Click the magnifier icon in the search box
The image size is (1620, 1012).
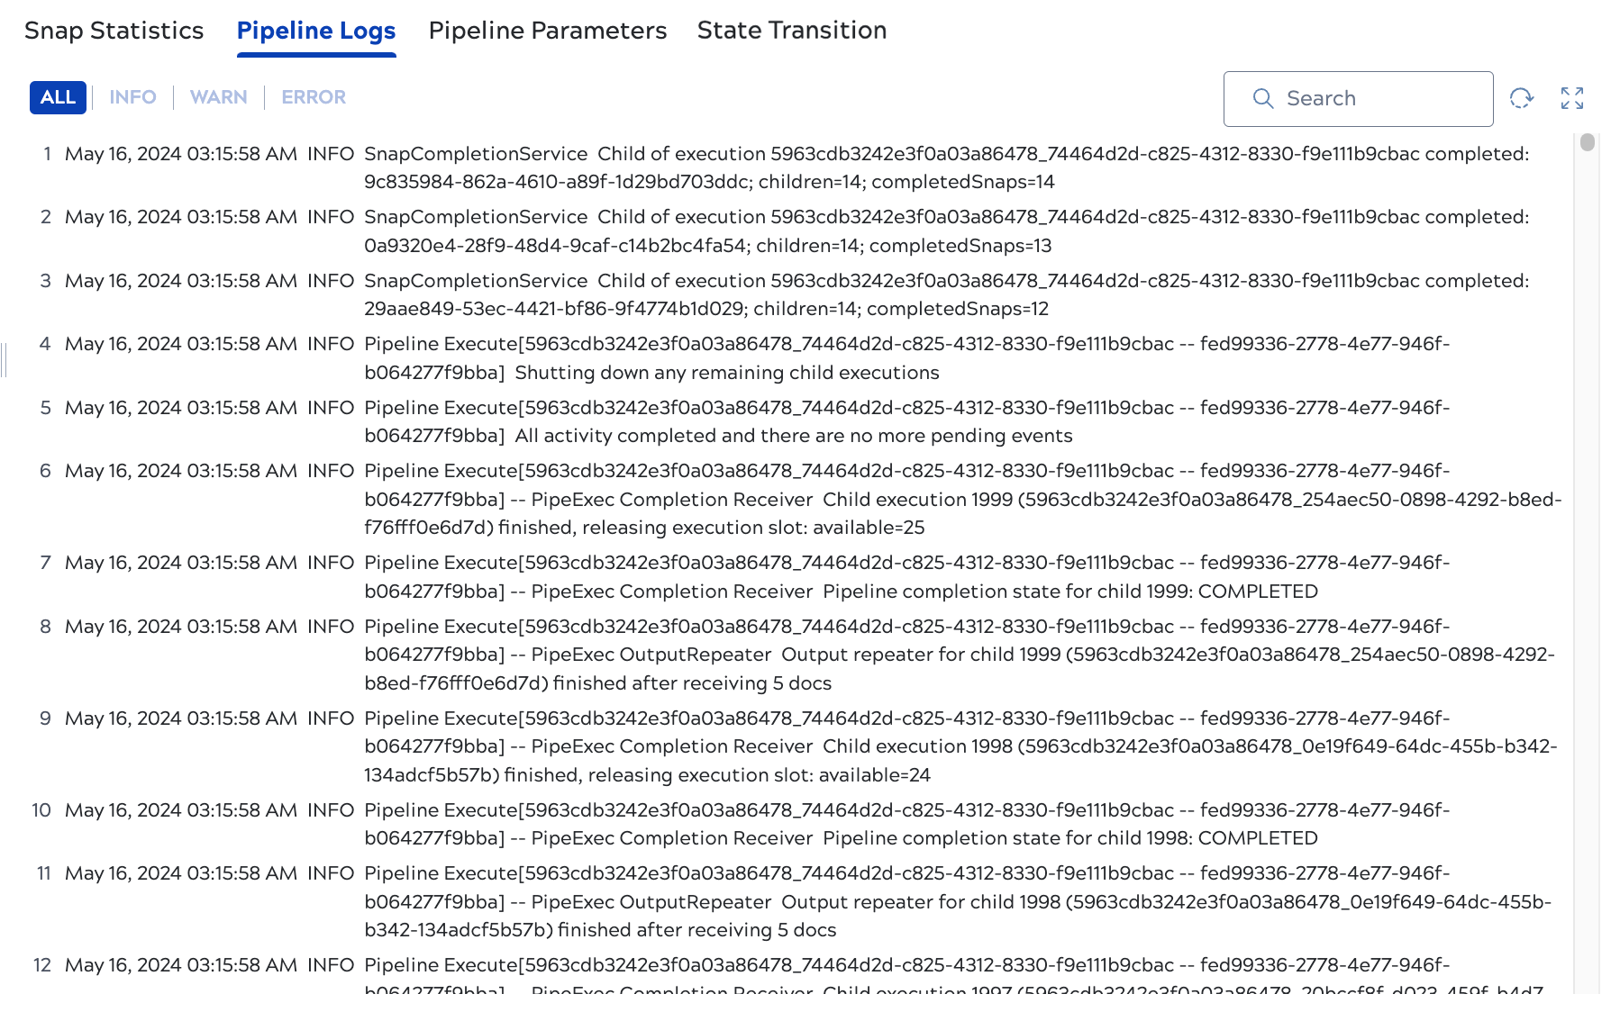pos(1263,99)
